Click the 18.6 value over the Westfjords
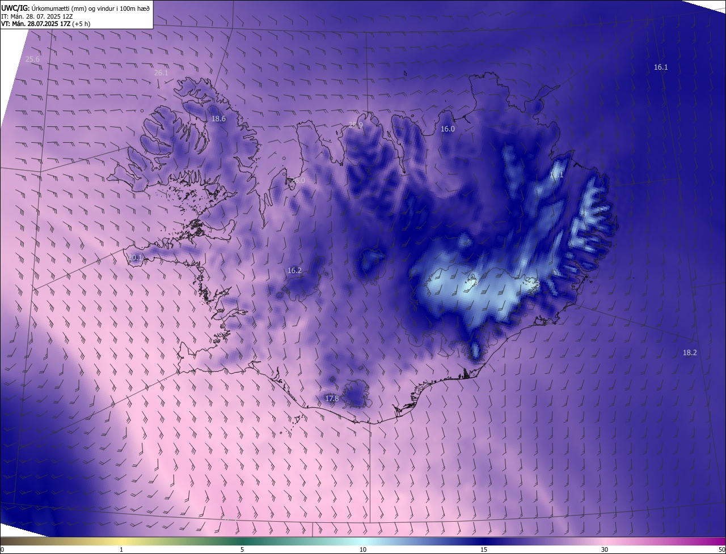726x554 pixels. pyautogui.click(x=218, y=119)
